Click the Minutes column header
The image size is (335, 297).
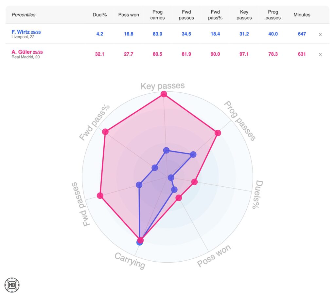coord(302,15)
